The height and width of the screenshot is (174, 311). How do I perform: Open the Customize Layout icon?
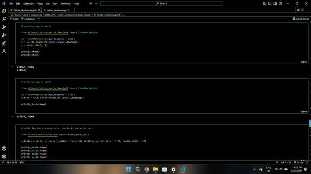[281, 4]
